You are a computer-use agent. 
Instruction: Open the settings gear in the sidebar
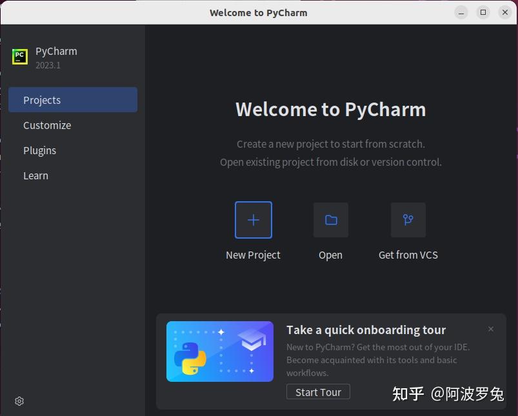[19, 401]
